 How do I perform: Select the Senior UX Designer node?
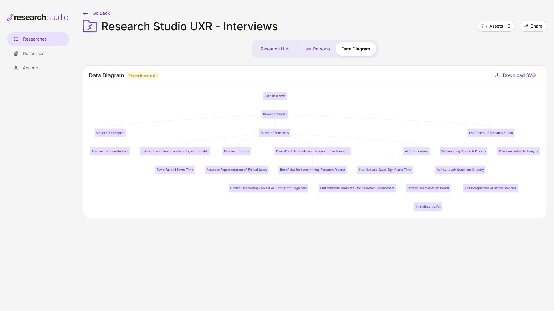(x=110, y=133)
